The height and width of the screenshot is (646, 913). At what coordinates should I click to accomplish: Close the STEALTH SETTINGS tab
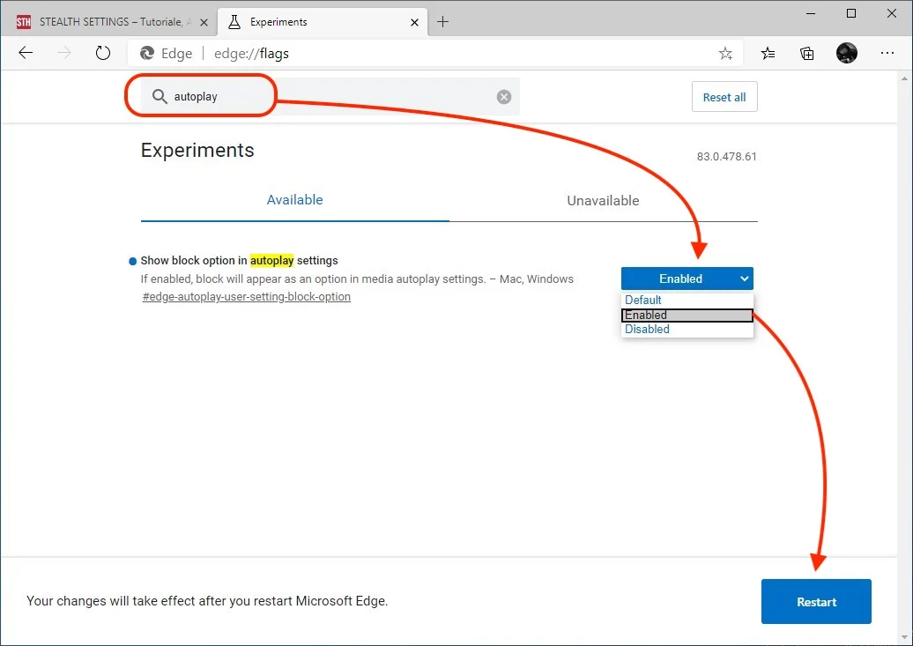204,21
